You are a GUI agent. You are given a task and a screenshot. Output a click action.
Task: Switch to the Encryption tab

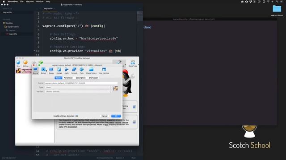point(93,78)
